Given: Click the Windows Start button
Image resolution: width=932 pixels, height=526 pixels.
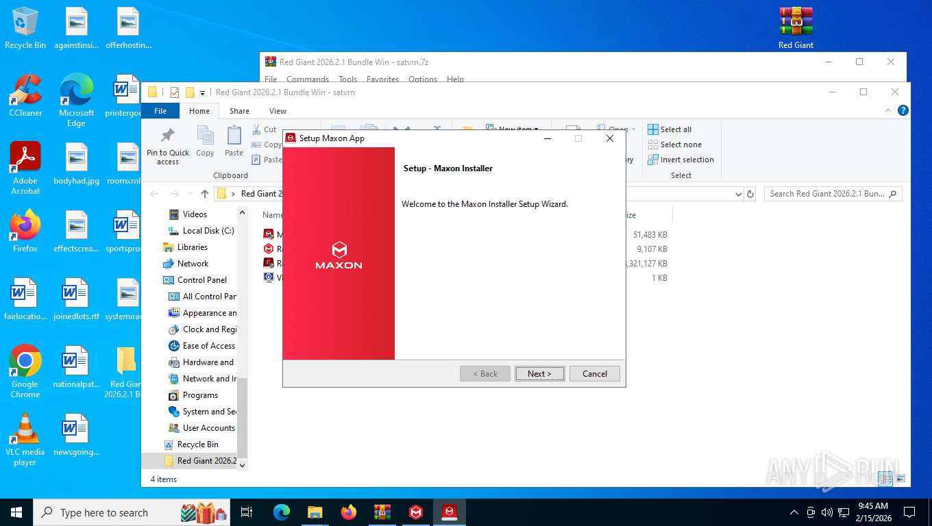Looking at the screenshot, I should (x=16, y=512).
